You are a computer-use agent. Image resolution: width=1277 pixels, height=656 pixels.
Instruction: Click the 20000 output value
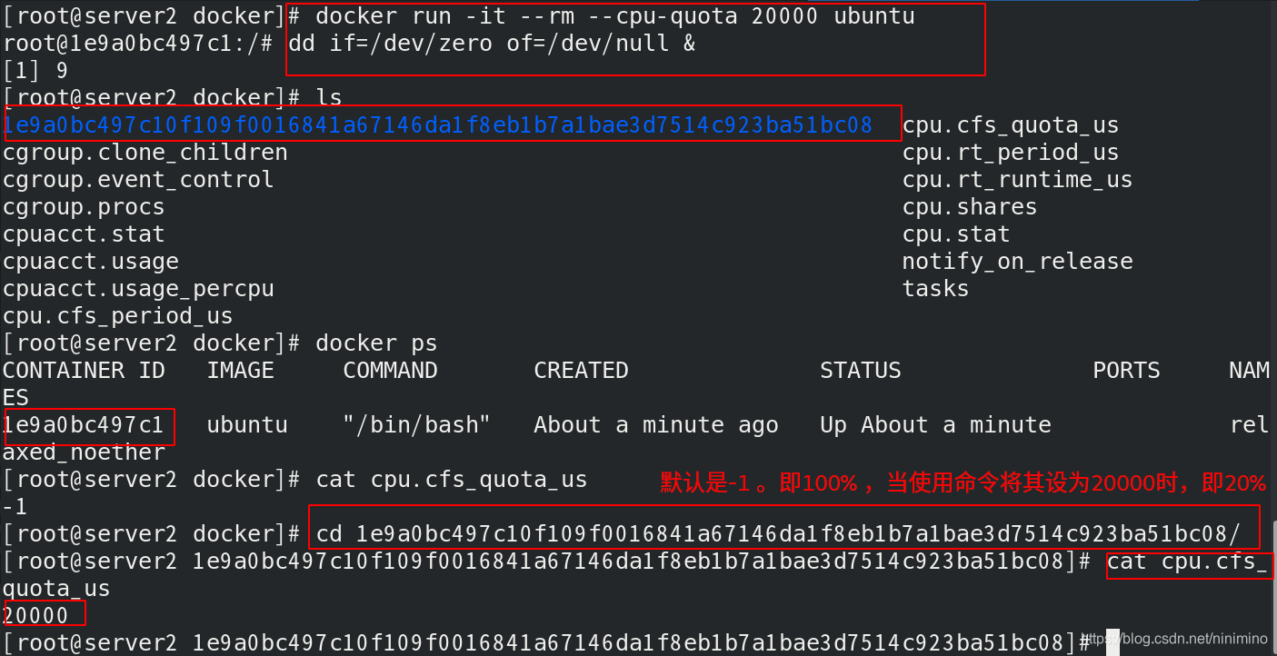click(36, 616)
